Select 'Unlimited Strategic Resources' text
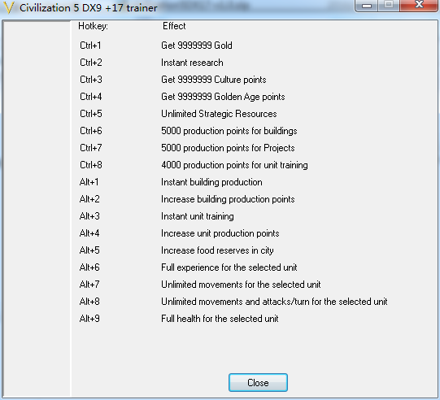Screen dimensions: 440x400 [219, 114]
